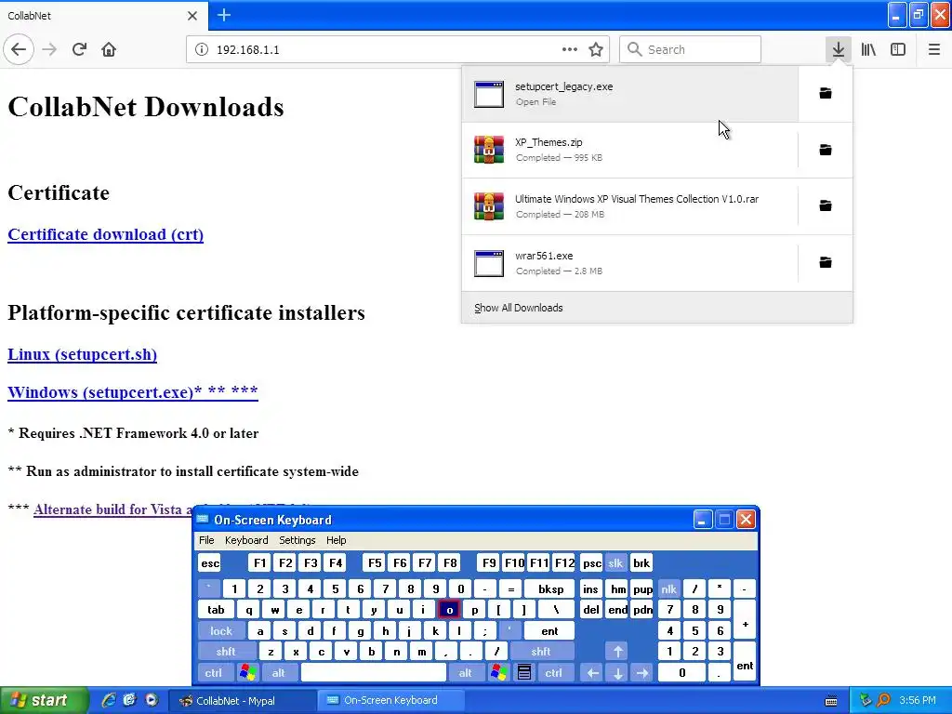Open Ultimate Windows XP Visual Themes Collection download
This screenshot has width=952, height=714.
coord(630,205)
